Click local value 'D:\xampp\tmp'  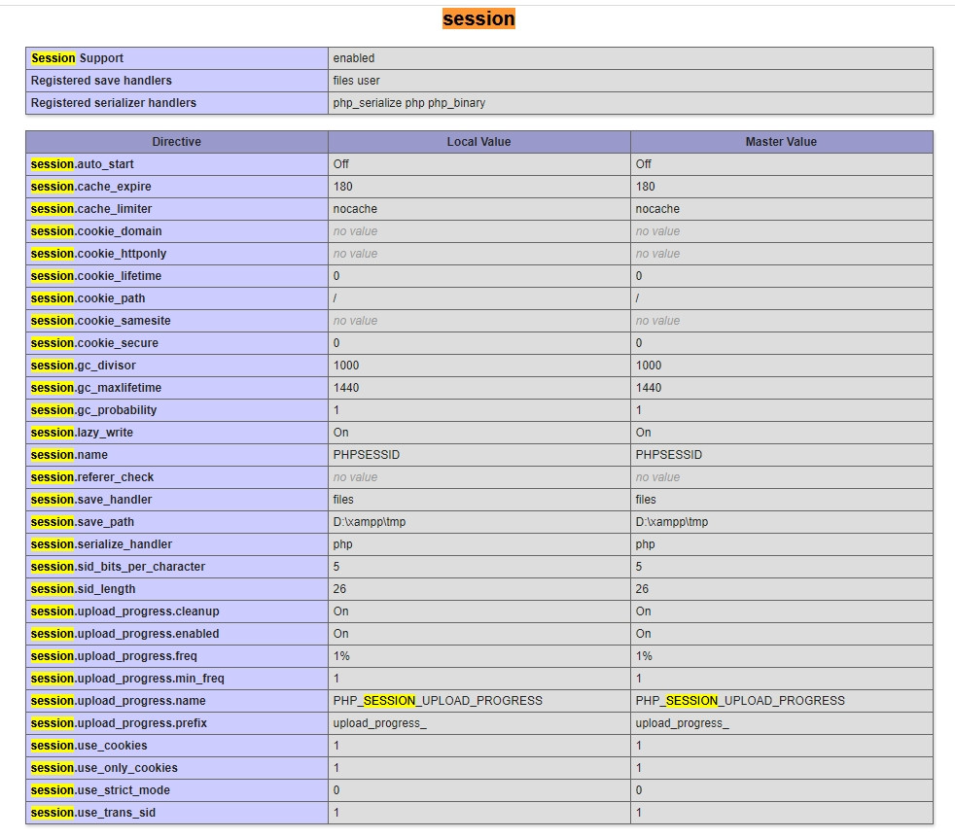click(x=370, y=522)
